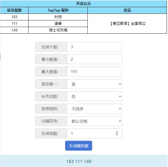Expand the 补齐位数 dropdown

[x=95, y=96]
